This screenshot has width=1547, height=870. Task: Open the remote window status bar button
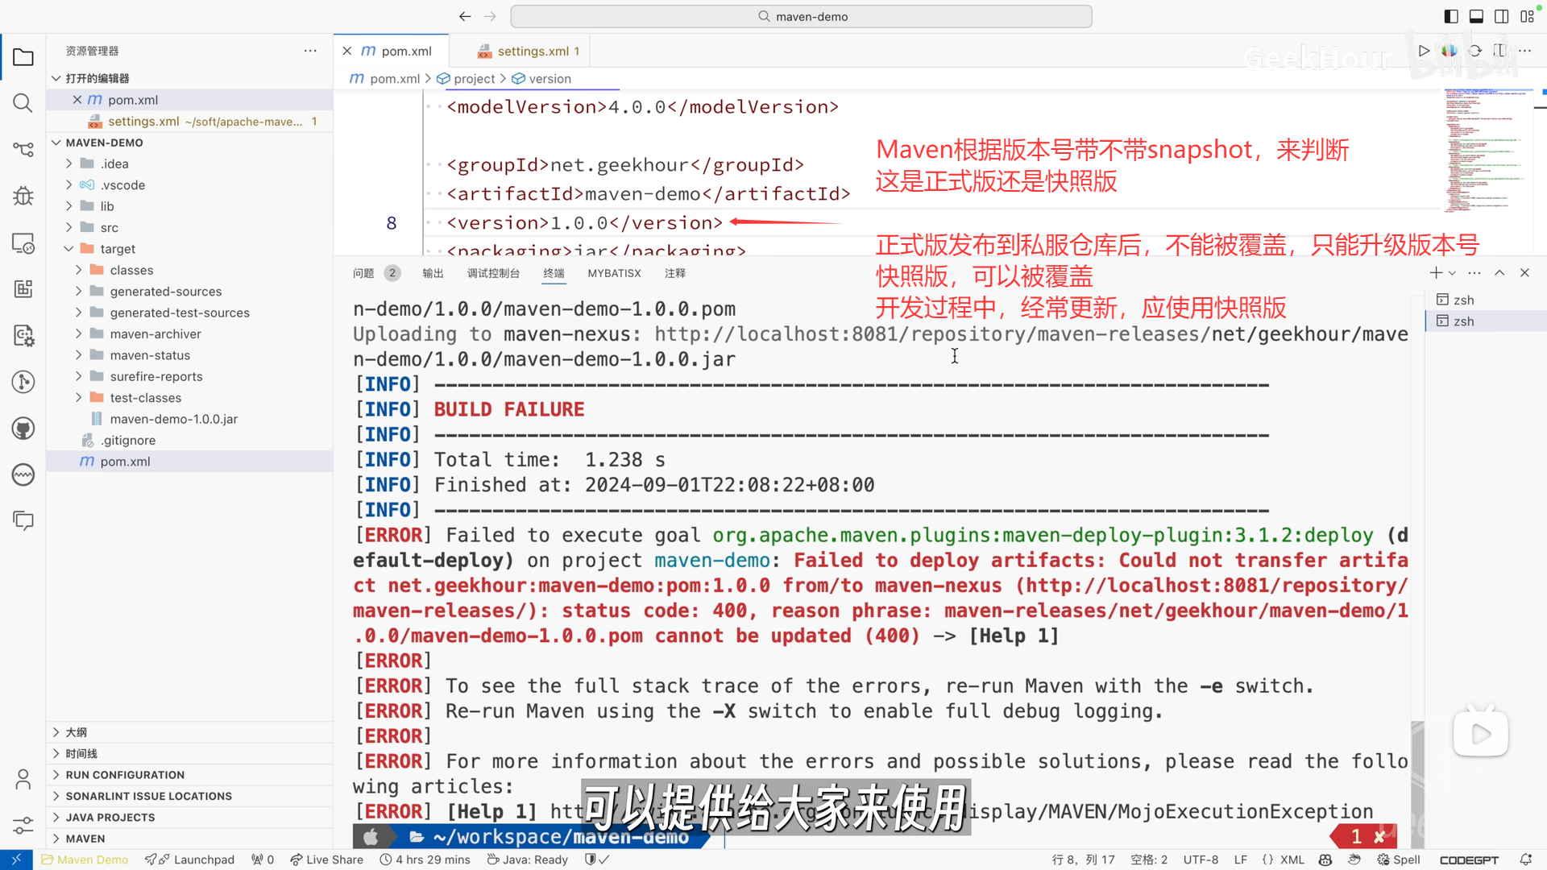point(16,860)
